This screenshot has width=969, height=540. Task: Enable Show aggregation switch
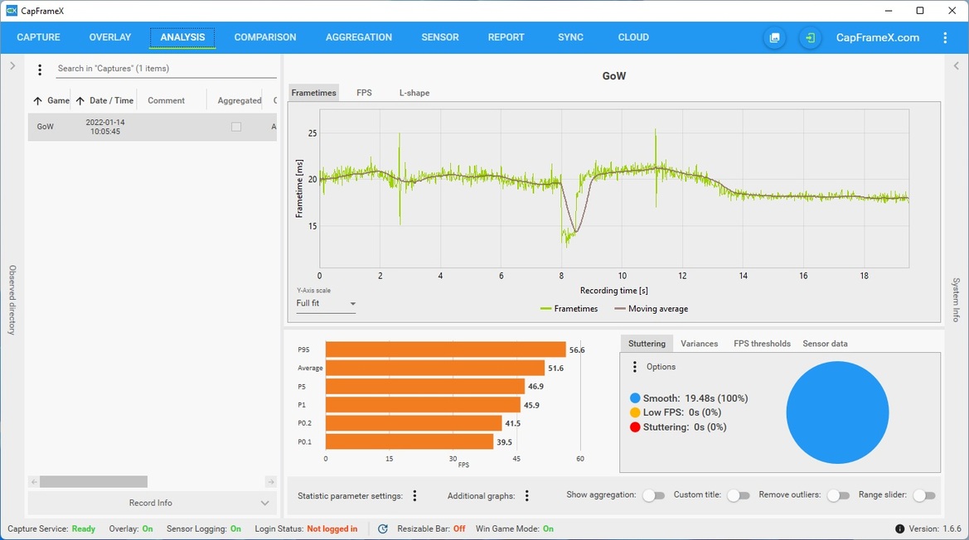[653, 495]
